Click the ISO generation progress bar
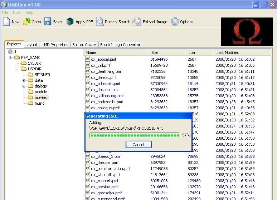This screenshot has height=200, width=277. point(135,135)
